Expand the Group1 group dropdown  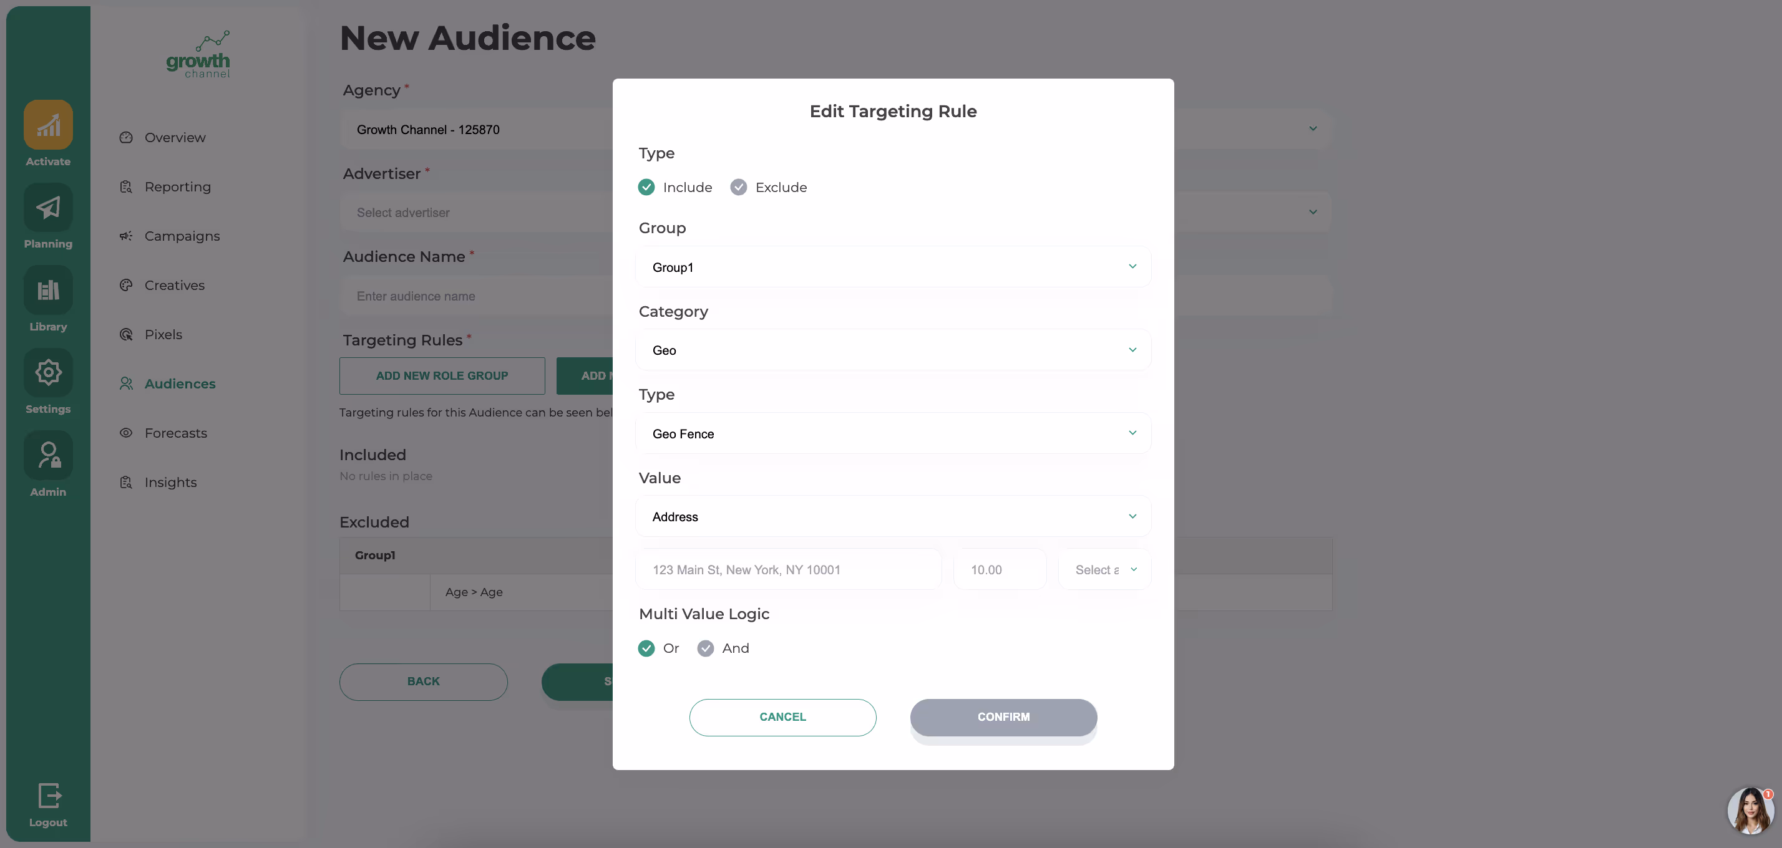coord(892,267)
